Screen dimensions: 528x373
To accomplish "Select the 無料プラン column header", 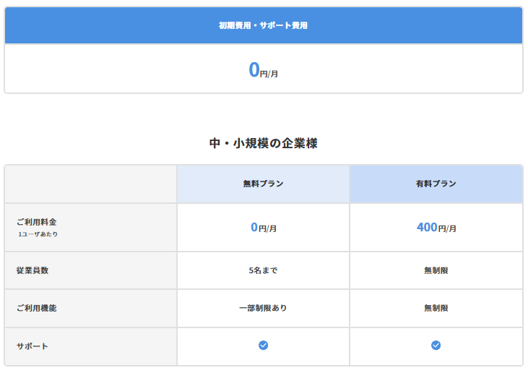I will coord(263,184).
